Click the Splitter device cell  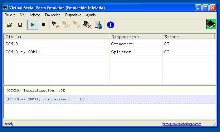tap(121, 52)
